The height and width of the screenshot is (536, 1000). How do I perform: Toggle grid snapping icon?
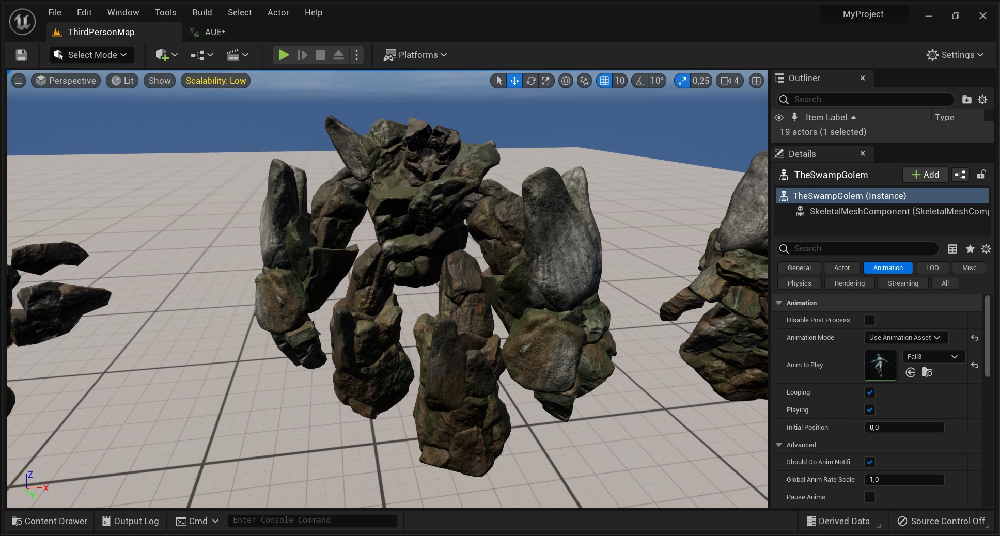pyautogui.click(x=604, y=81)
